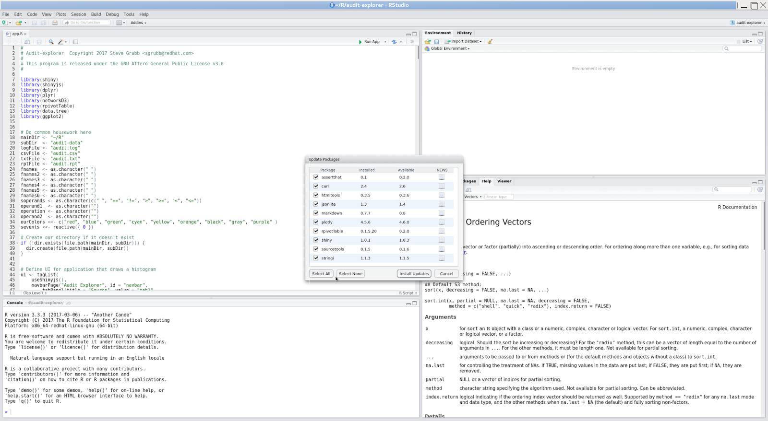Collapse the code fold arrow at line 38

coord(17,243)
